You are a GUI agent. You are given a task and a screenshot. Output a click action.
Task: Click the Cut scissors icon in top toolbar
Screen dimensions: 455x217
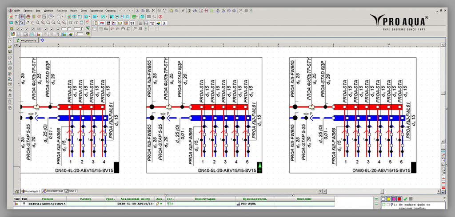137,11
